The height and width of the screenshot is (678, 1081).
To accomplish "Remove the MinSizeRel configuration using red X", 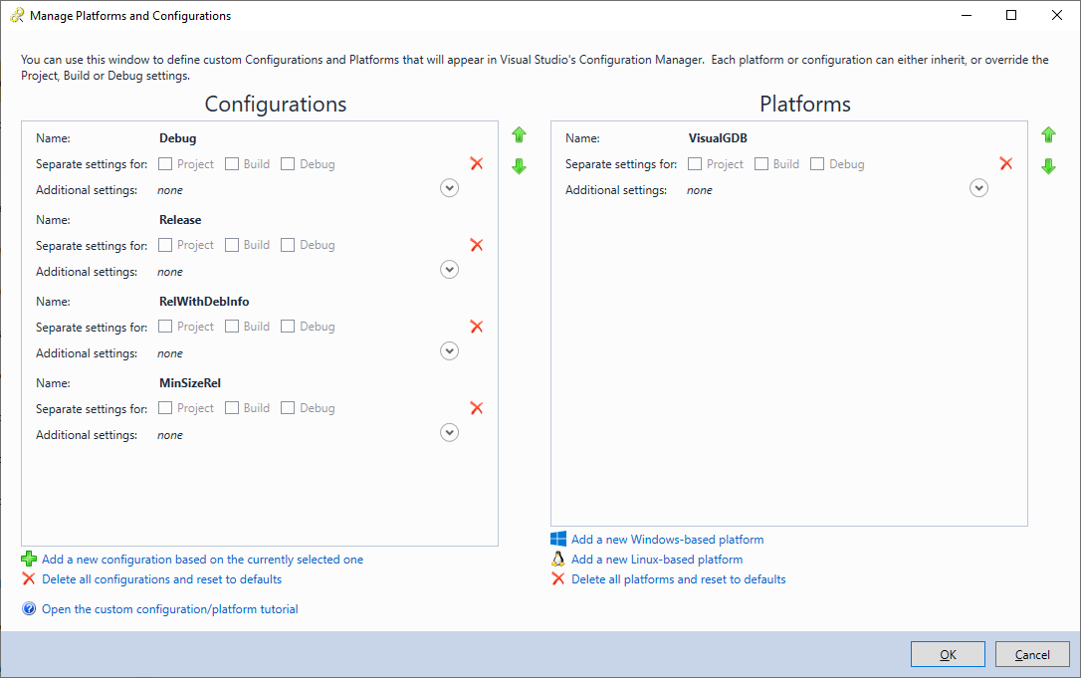I will pos(476,408).
